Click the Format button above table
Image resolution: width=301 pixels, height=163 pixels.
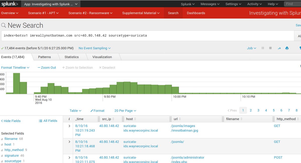pos(97,111)
